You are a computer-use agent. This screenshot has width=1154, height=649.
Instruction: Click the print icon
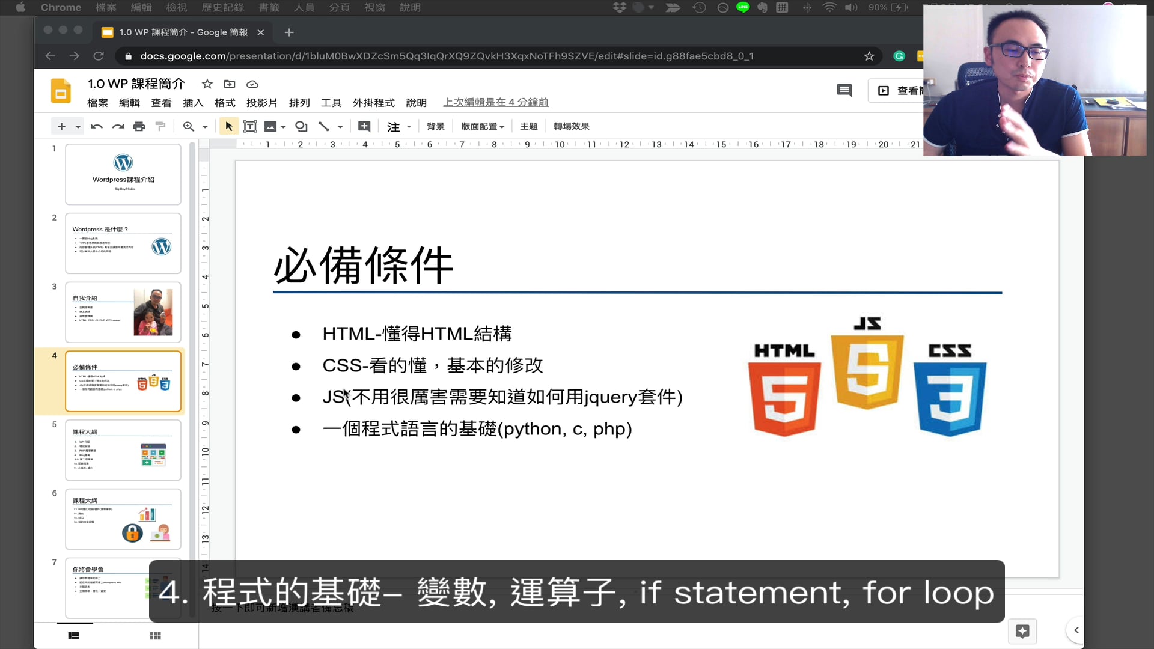click(138, 126)
